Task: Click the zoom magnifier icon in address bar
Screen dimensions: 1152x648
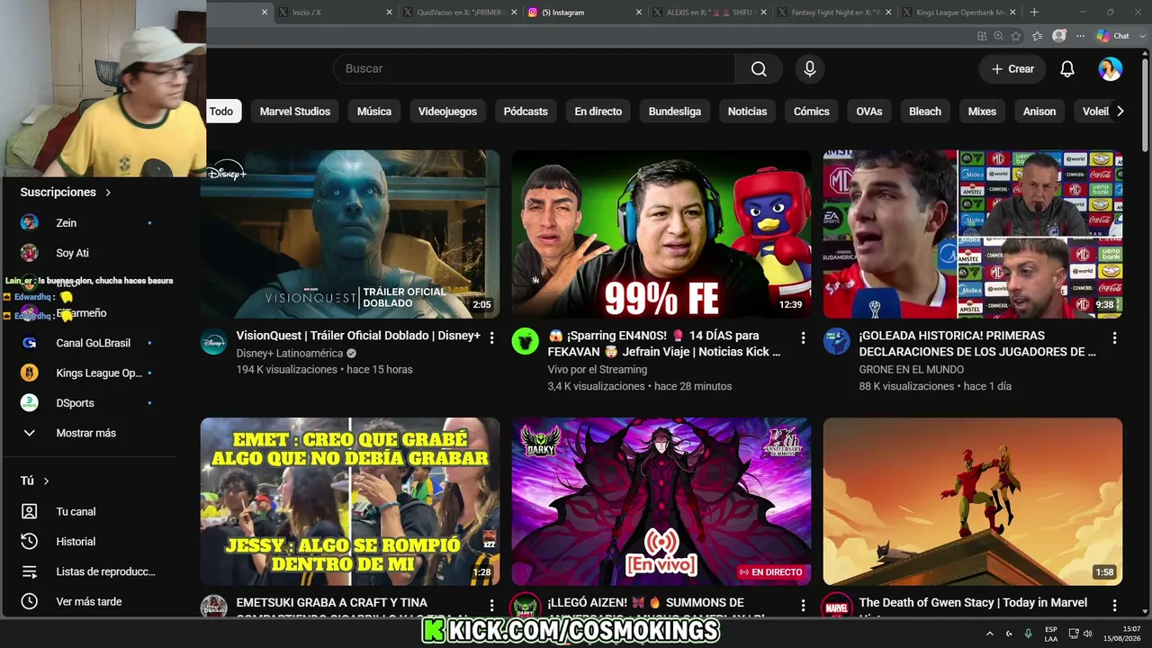Action: (999, 36)
